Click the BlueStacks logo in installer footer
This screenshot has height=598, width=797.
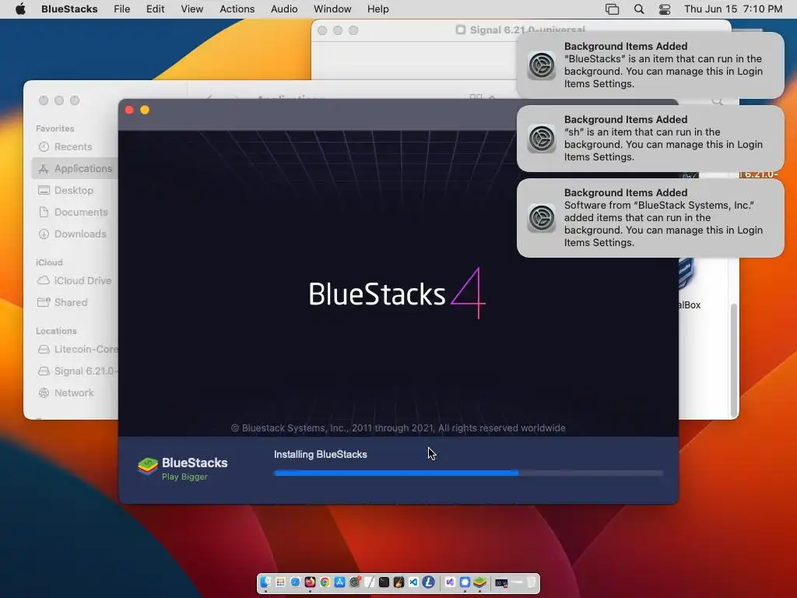click(x=147, y=466)
